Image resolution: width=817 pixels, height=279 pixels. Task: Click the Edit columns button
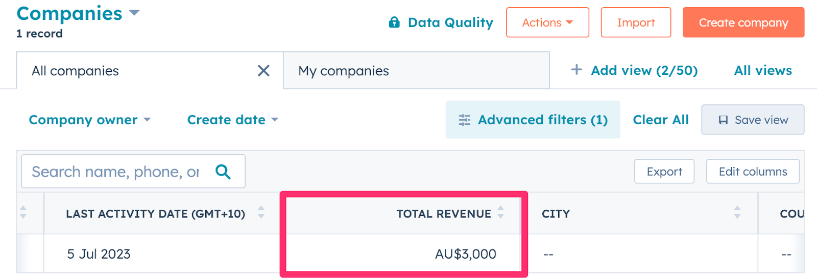753,172
